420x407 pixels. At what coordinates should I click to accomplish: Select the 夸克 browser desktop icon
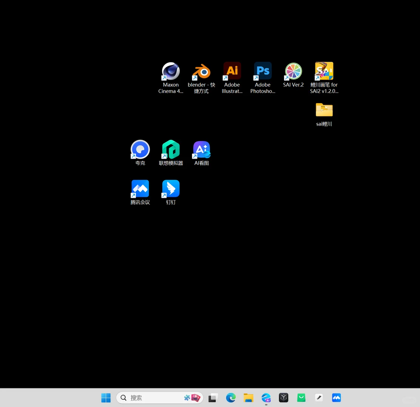[140, 153]
